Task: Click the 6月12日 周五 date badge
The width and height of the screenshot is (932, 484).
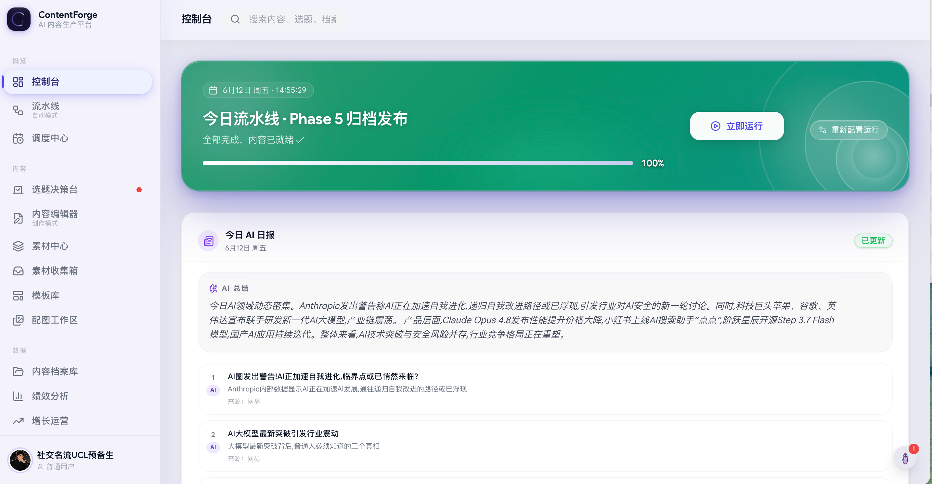Action: coord(258,90)
